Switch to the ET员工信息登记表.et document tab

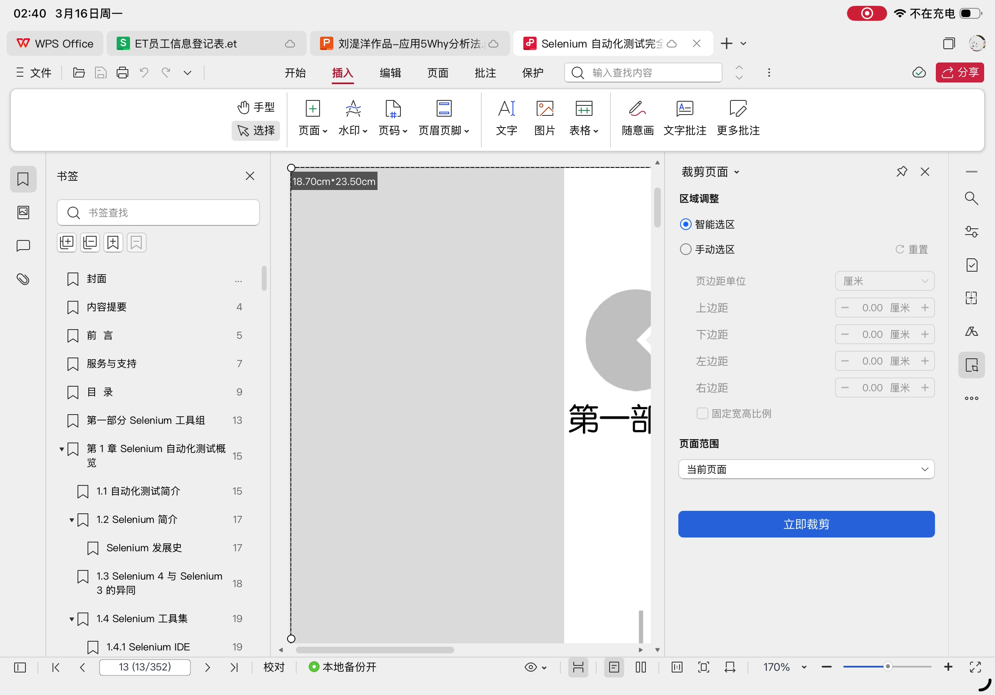pos(186,43)
